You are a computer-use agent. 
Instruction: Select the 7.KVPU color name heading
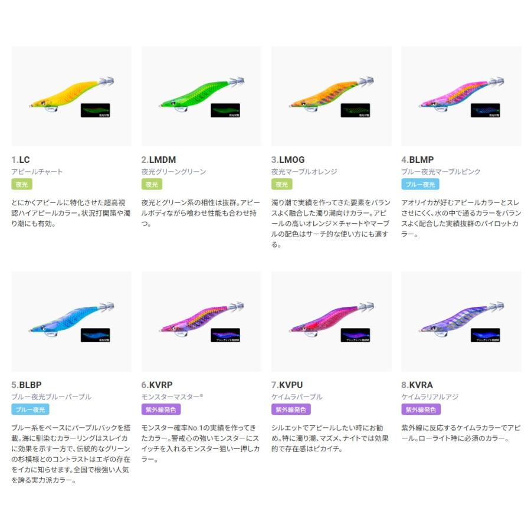[287, 385]
